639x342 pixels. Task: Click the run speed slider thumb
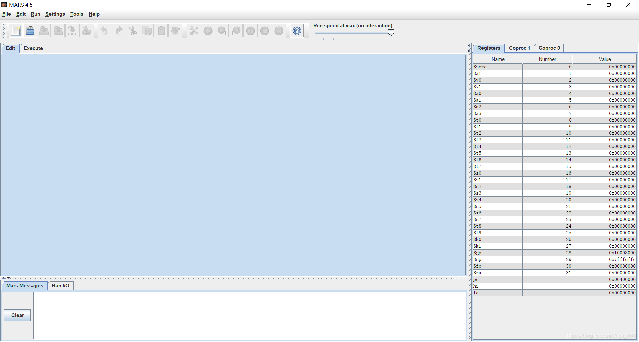tap(391, 32)
